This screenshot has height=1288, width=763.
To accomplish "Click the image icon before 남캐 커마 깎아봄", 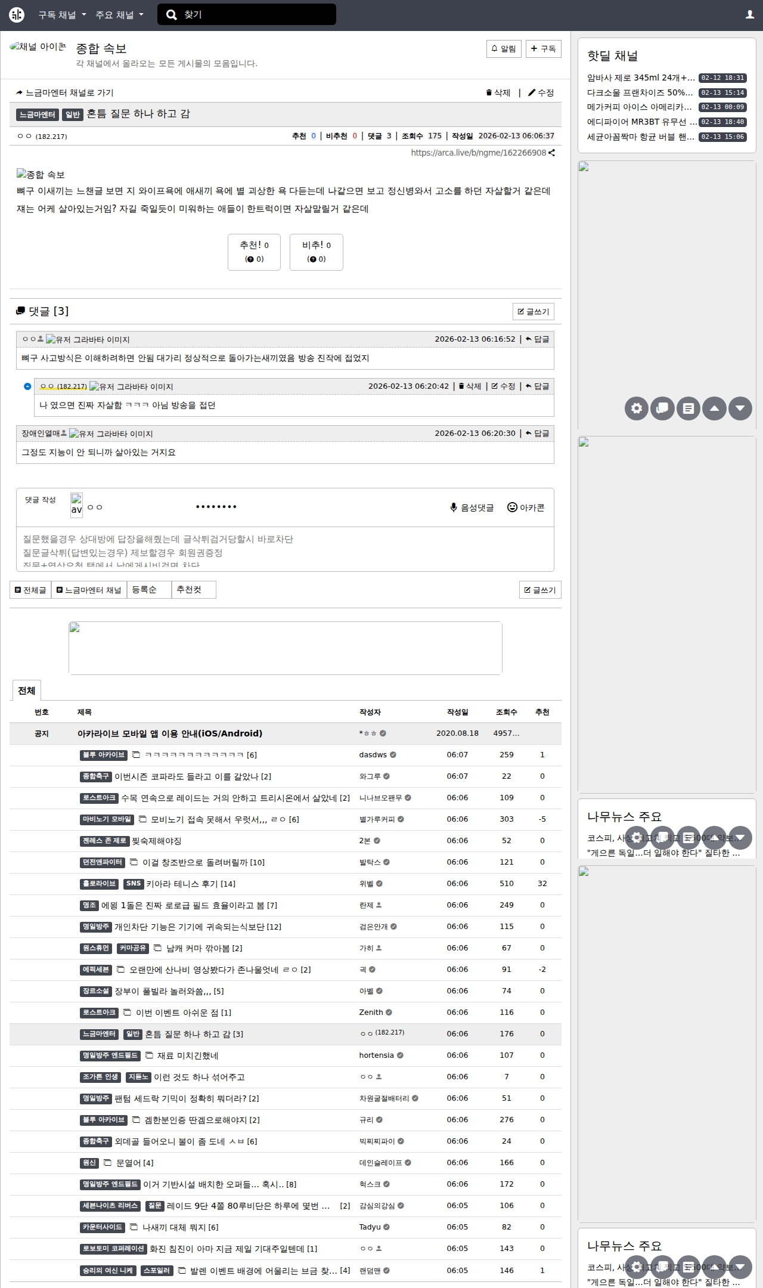I will click(158, 948).
